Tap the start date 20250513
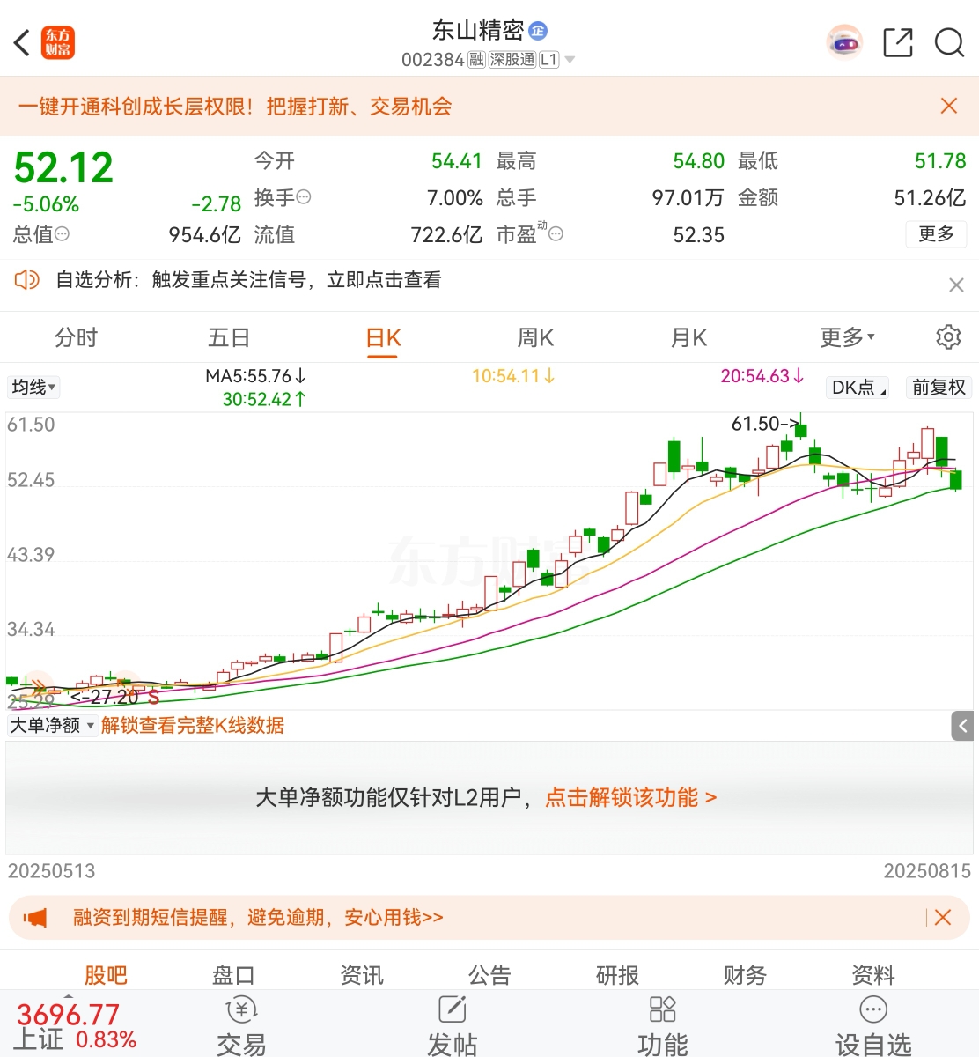The image size is (979, 1057). 51,871
